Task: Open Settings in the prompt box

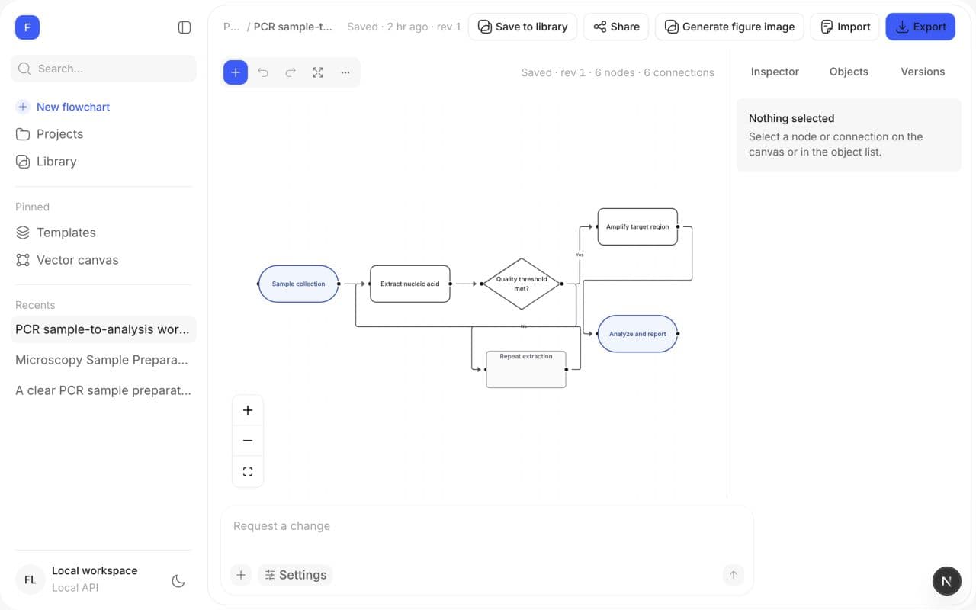Action: [295, 575]
